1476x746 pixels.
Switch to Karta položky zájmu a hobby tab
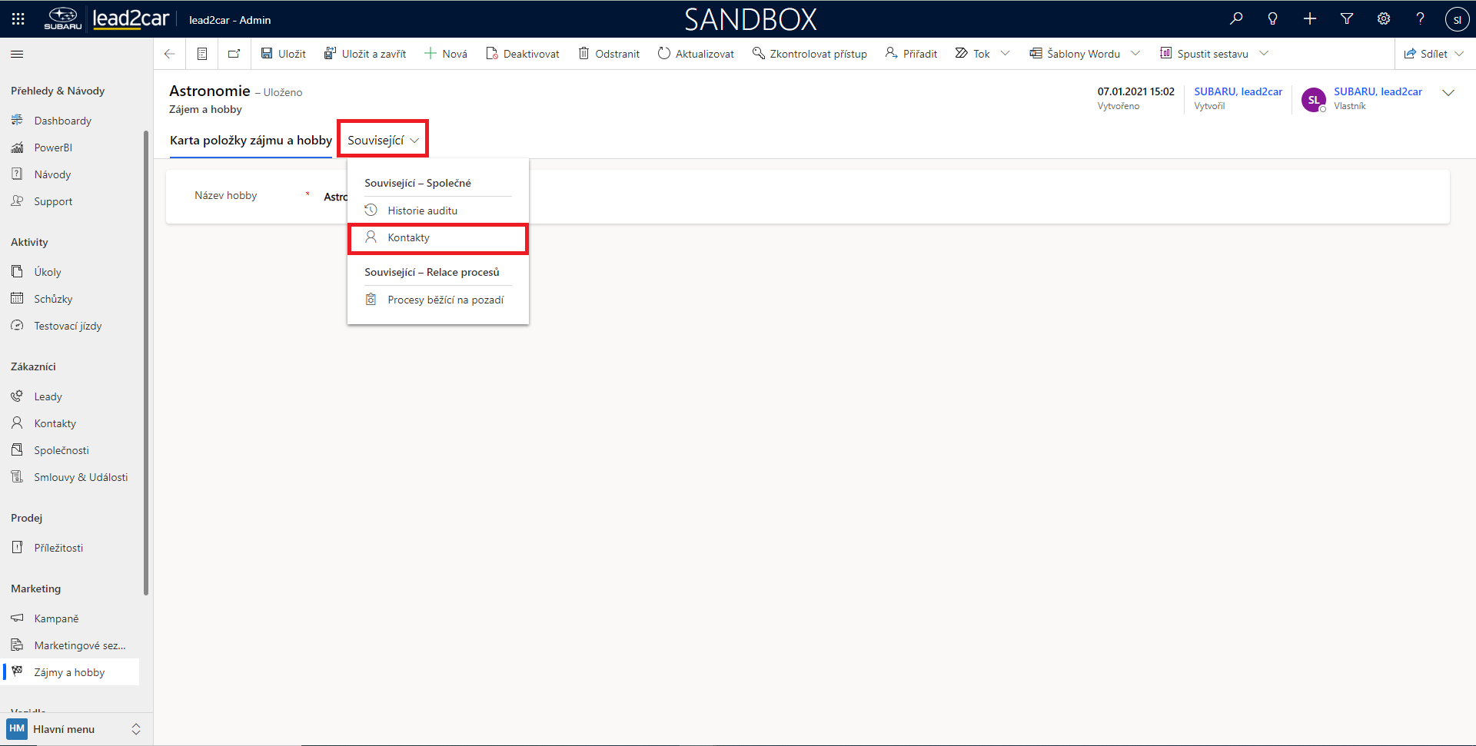click(x=251, y=140)
